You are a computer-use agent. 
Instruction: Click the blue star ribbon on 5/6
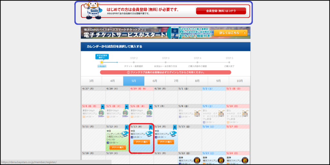(x=151, y=107)
